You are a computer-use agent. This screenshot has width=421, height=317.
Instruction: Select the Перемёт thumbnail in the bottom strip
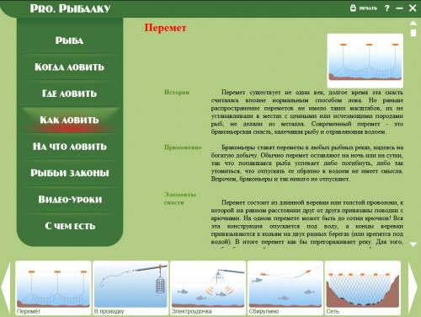point(53,287)
